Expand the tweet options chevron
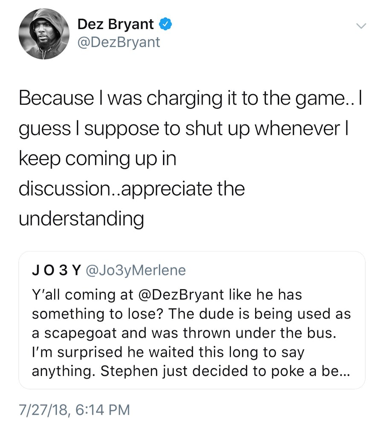Screen dimensions: 384x428 pyautogui.click(x=361, y=26)
